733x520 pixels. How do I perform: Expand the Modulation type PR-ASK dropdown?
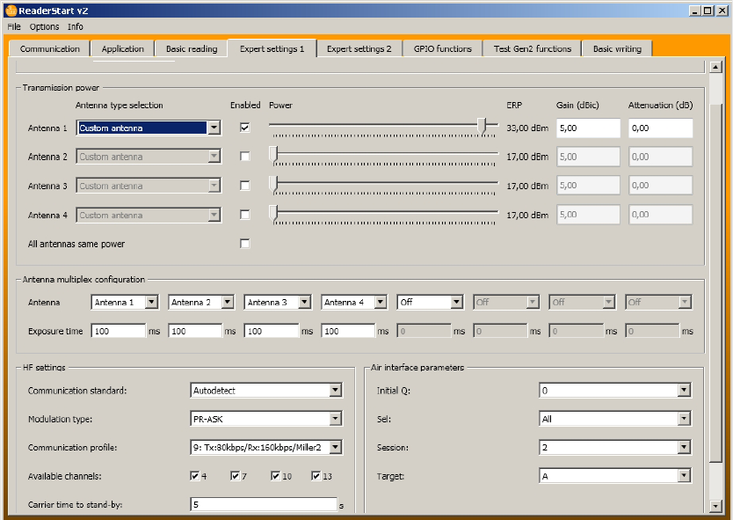click(335, 419)
